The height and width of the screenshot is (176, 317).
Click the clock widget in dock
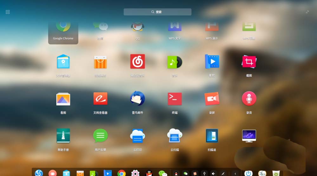(262, 173)
